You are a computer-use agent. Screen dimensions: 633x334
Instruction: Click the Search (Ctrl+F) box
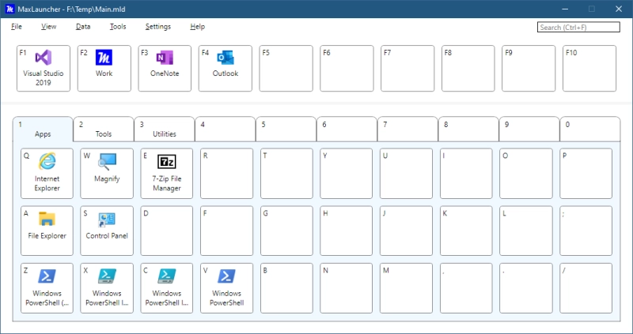[578, 28]
